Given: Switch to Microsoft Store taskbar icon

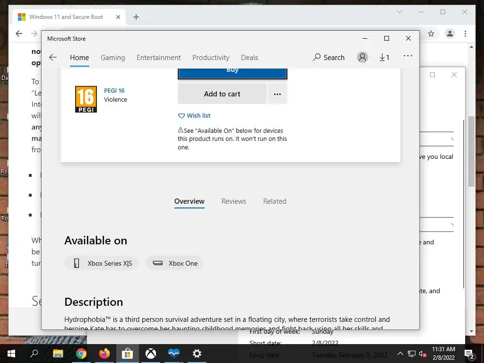Looking at the screenshot, I should [x=127, y=354].
